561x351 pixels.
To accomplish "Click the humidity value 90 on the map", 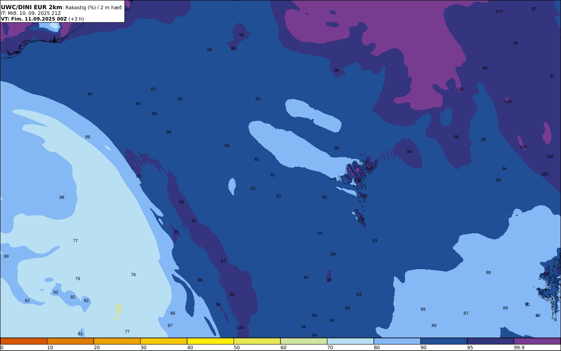I will pyautogui.click(x=538, y=316).
